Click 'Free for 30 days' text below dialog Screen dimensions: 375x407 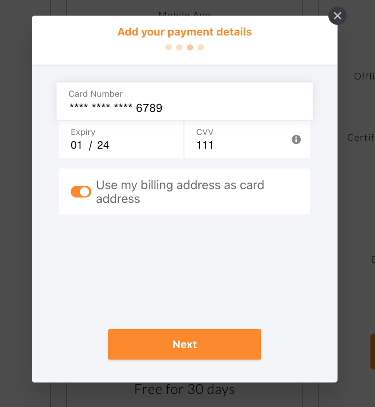click(185, 390)
